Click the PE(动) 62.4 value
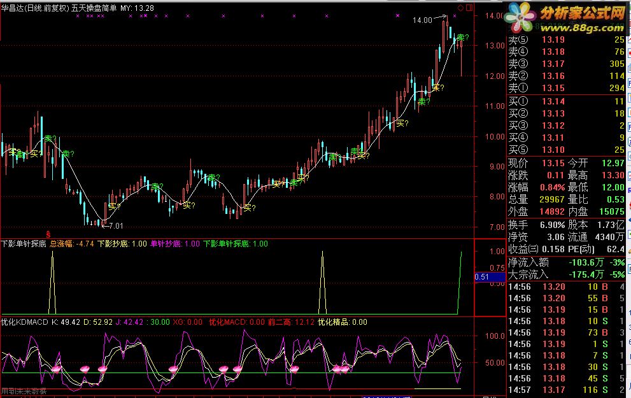The width and height of the screenshot is (631, 398). tap(597, 249)
